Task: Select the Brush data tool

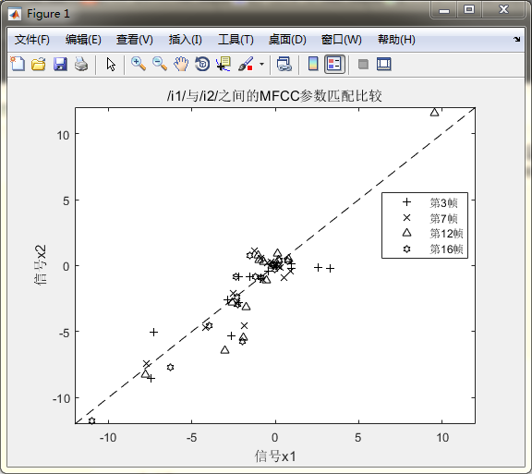Action: point(246,64)
